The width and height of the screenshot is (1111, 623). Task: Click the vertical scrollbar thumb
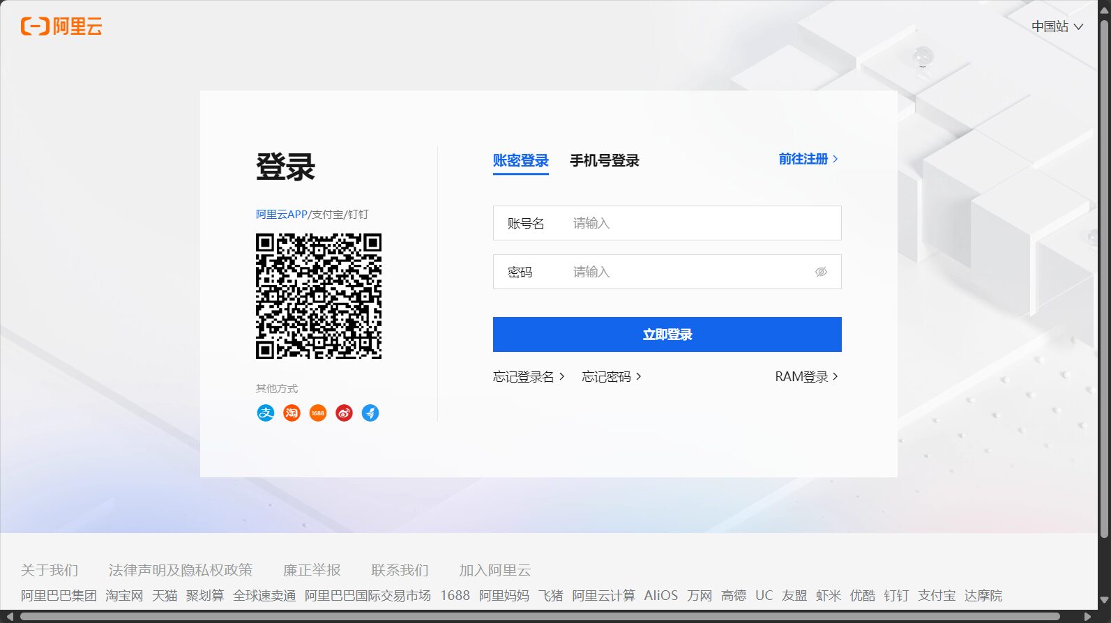coord(1104,279)
